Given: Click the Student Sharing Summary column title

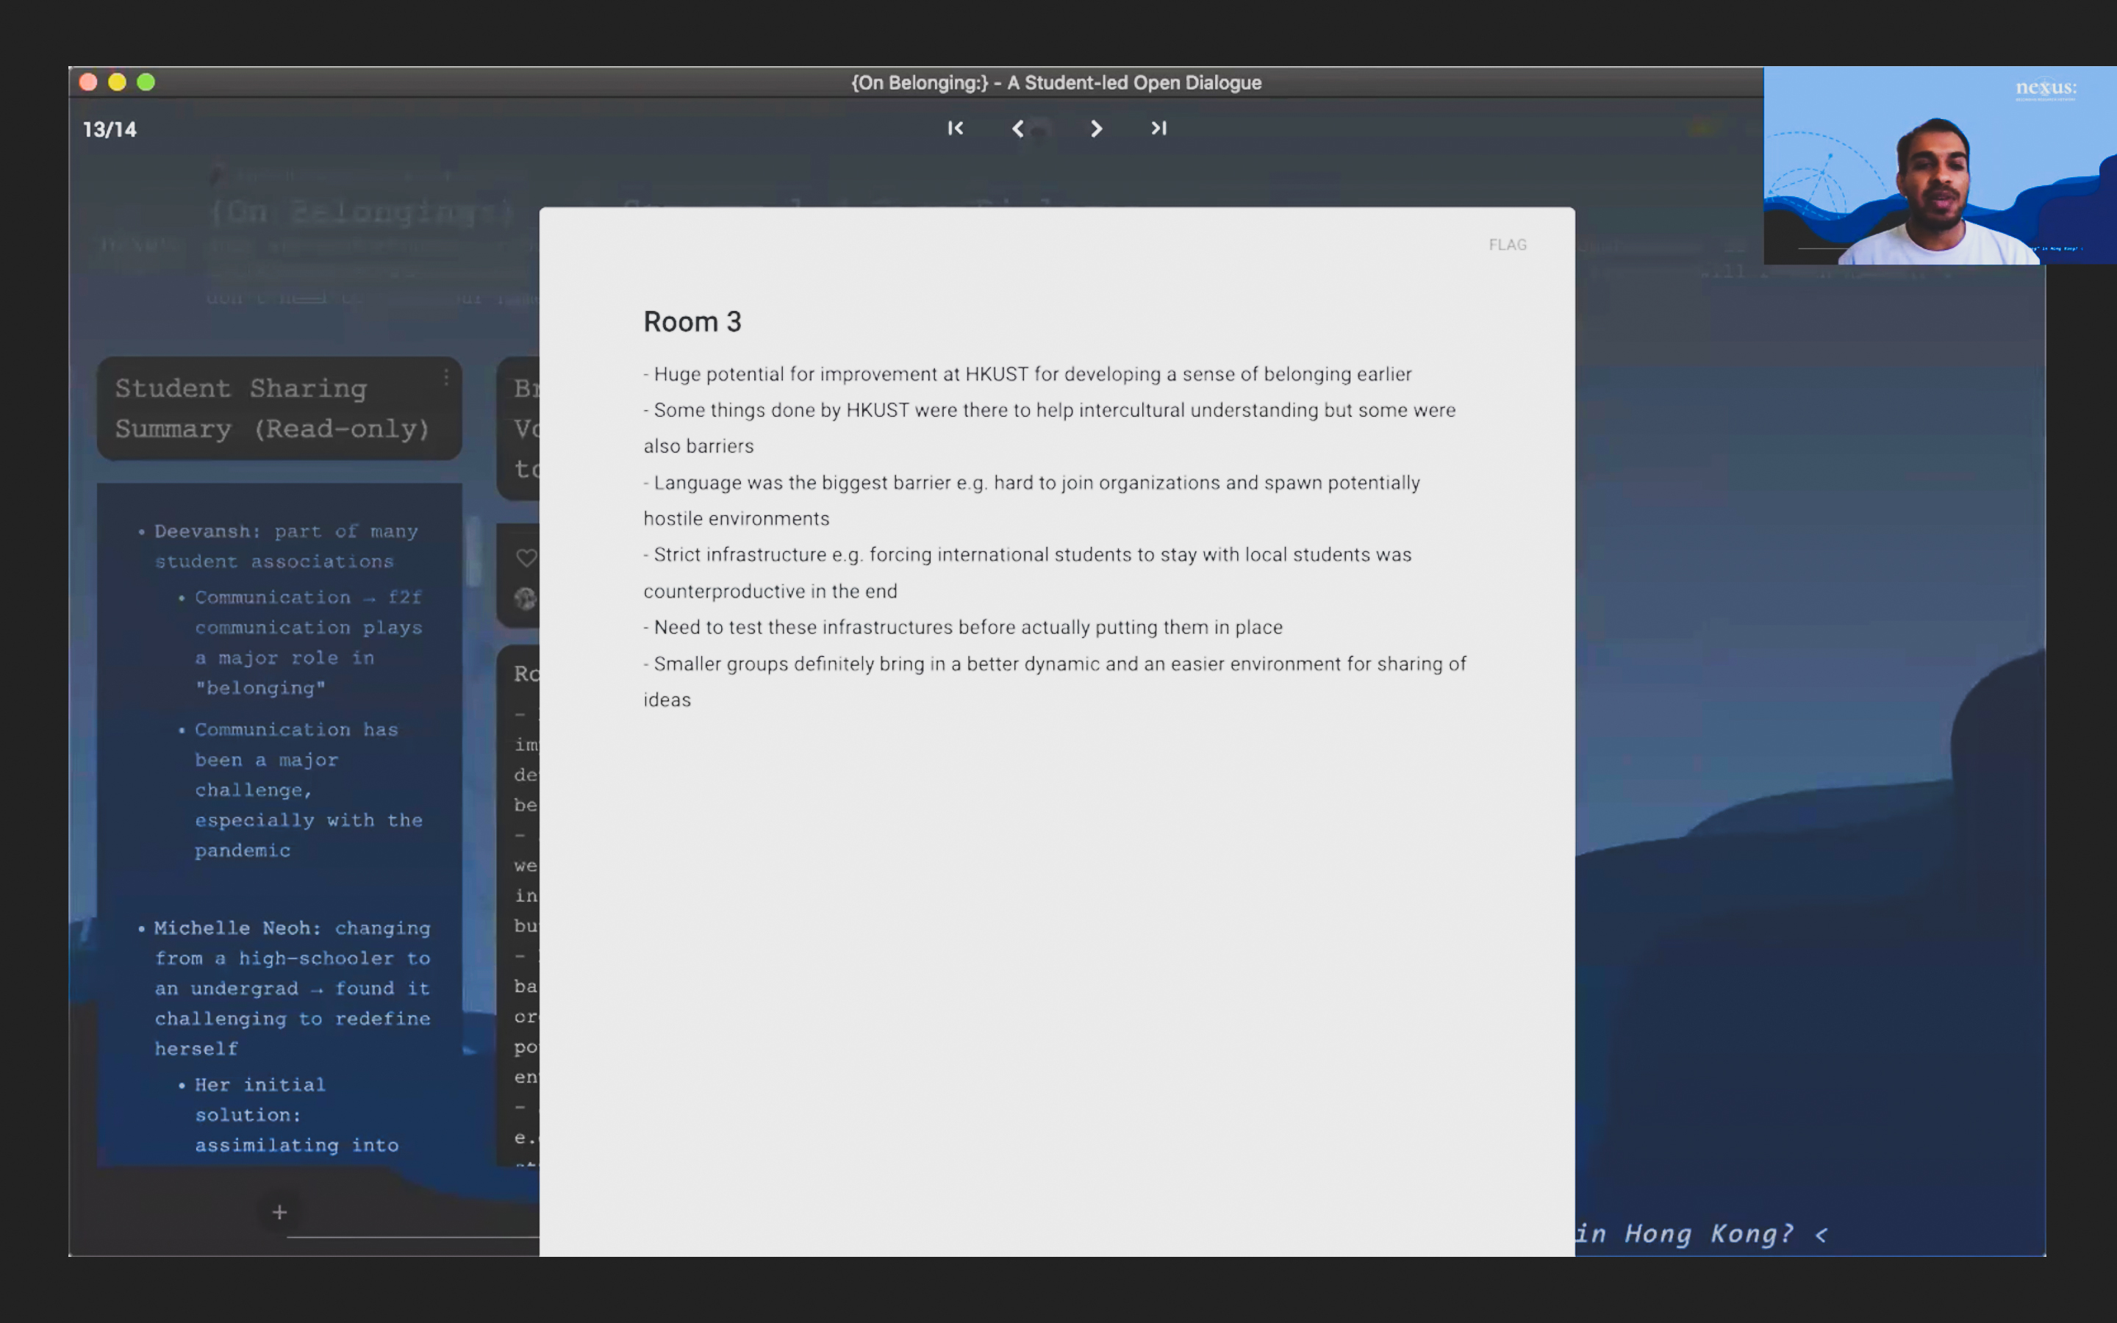Looking at the screenshot, I should click(272, 408).
